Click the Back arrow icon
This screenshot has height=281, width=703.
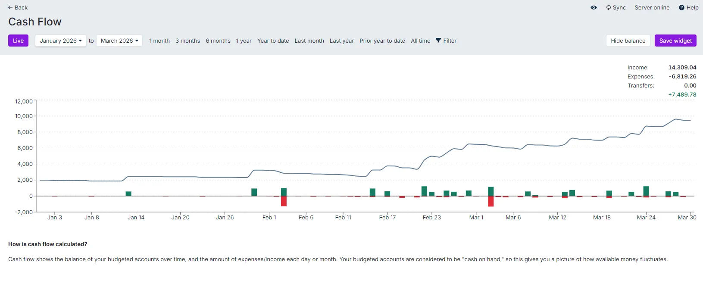point(10,7)
